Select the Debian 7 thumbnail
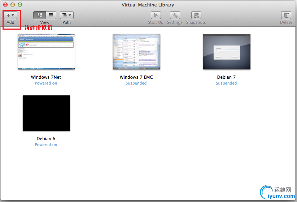297x202 pixels. 227,52
